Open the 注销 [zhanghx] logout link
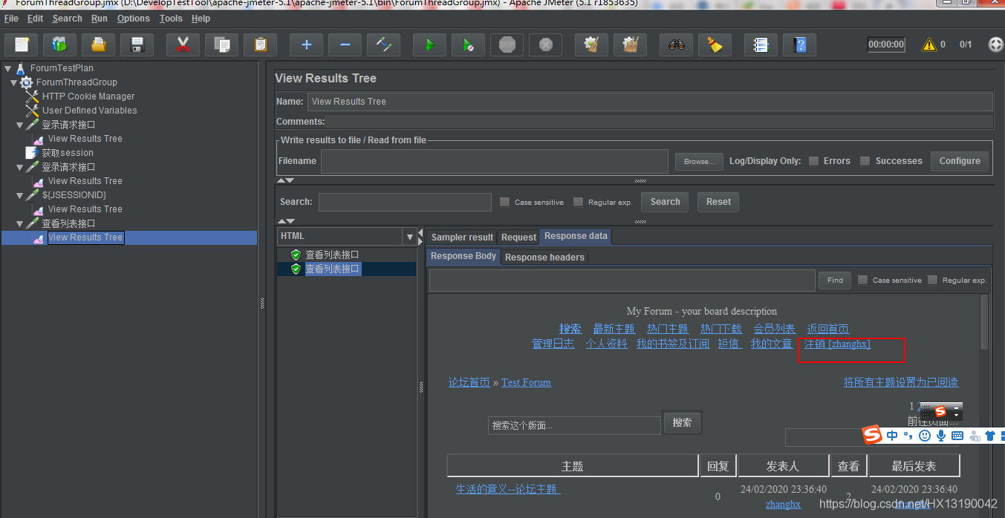Screen dimensions: 1005x518 [837, 344]
